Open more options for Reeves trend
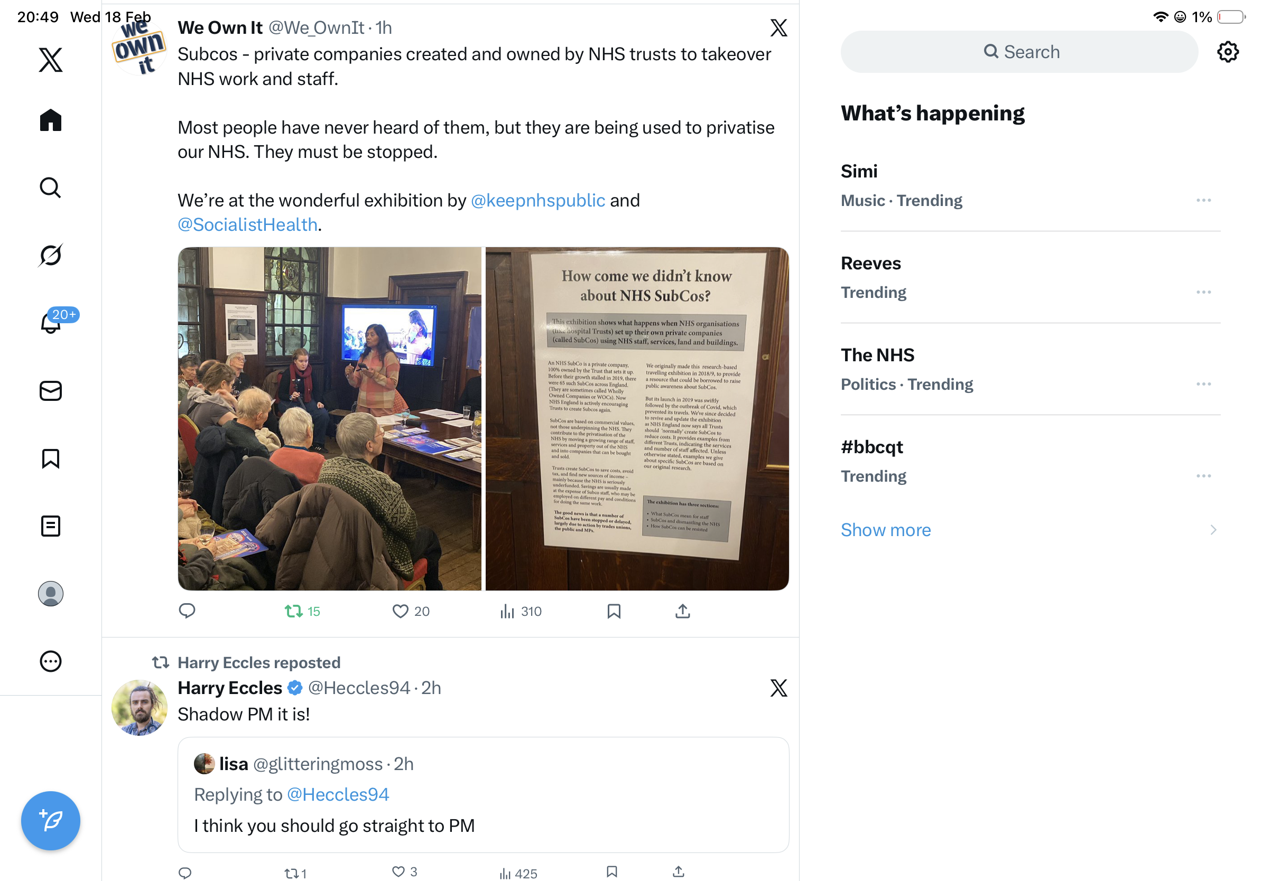 tap(1203, 292)
